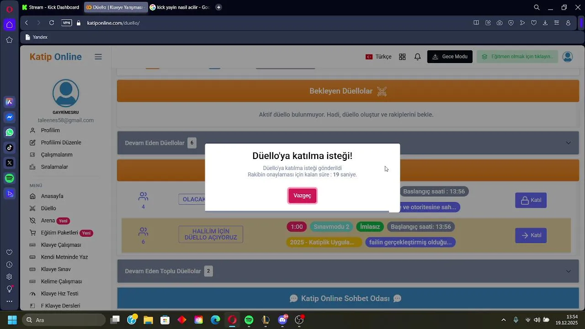Open Spotify in Opera sidebar
This screenshot has height=329, width=585.
[x=9, y=178]
